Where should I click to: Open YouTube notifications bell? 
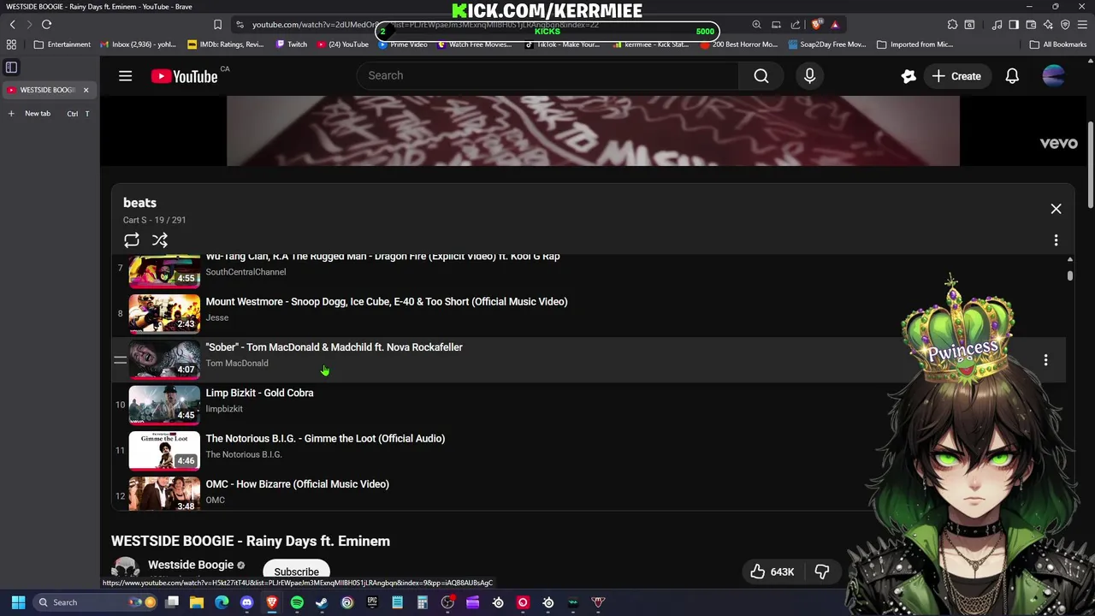point(1012,76)
